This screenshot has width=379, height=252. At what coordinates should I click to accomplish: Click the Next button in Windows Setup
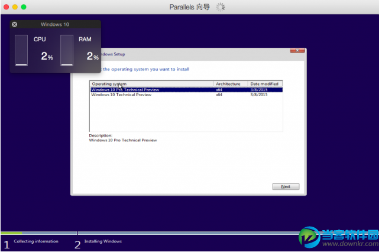click(x=286, y=186)
